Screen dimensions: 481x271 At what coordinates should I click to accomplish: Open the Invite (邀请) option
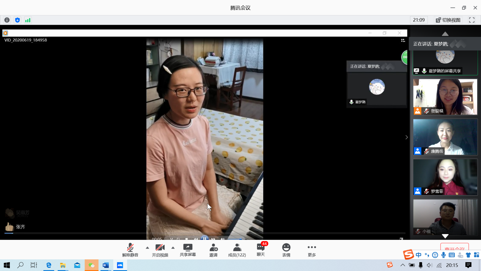pyautogui.click(x=214, y=250)
